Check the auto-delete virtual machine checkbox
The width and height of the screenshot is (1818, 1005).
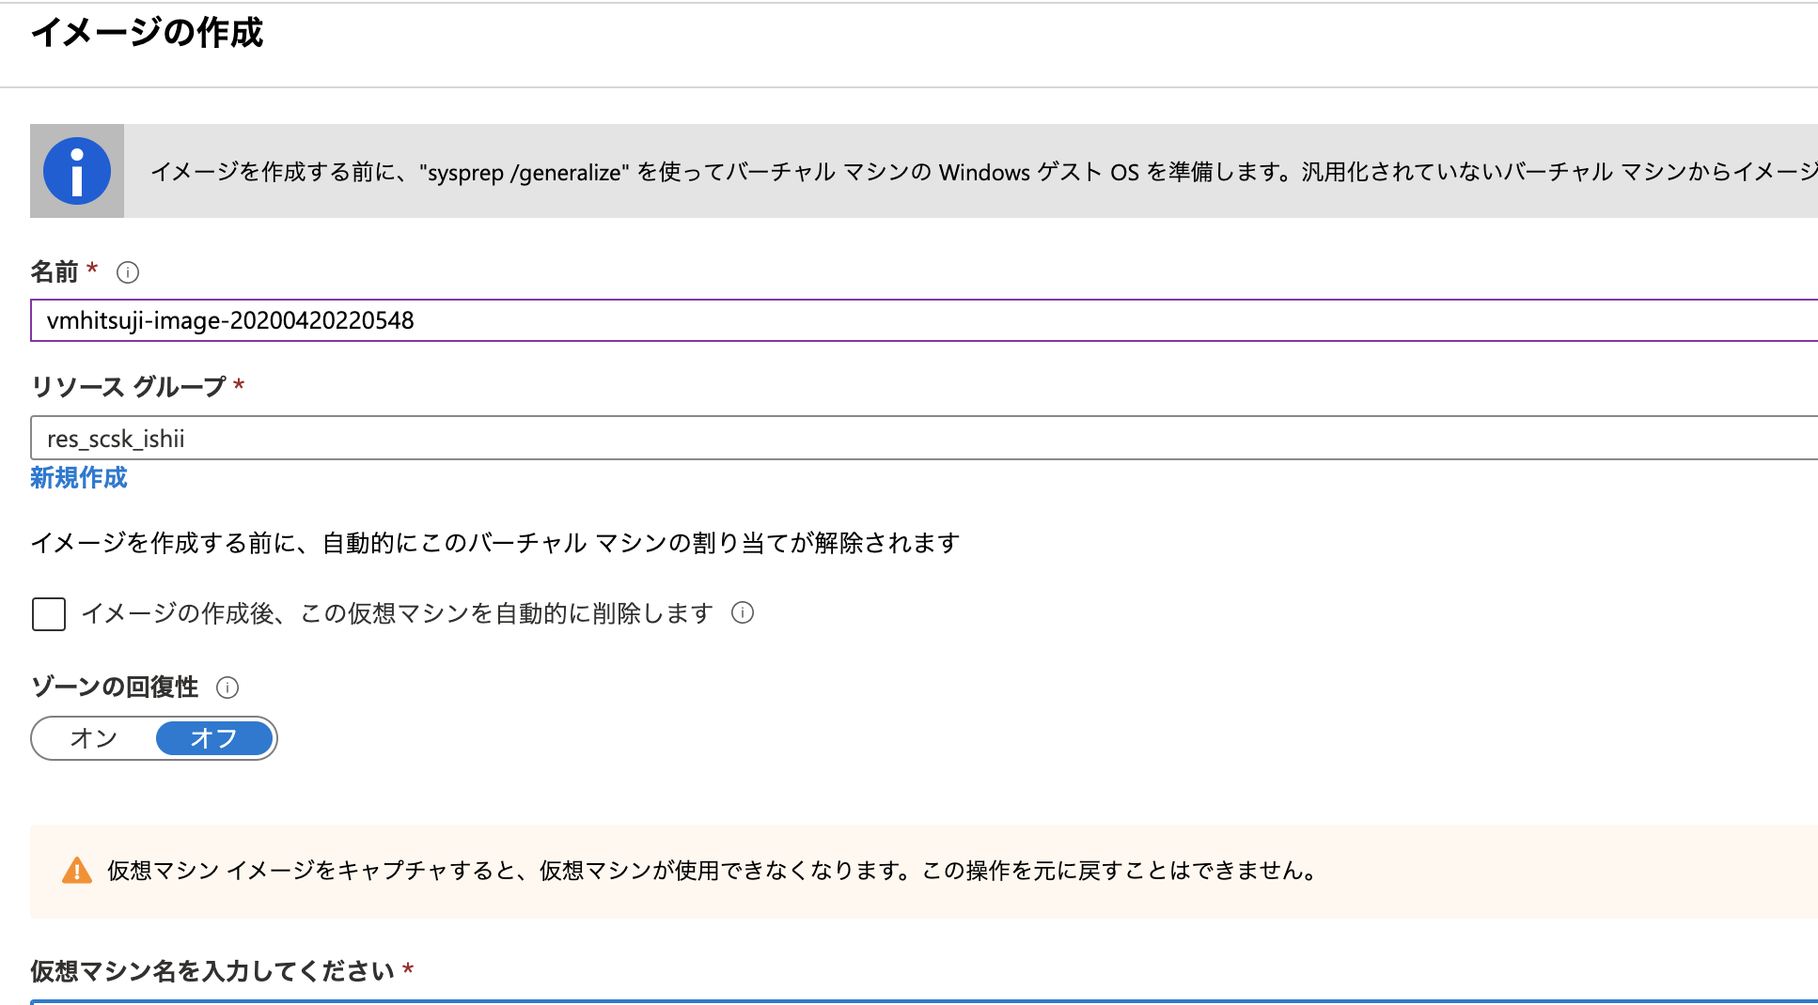49,614
